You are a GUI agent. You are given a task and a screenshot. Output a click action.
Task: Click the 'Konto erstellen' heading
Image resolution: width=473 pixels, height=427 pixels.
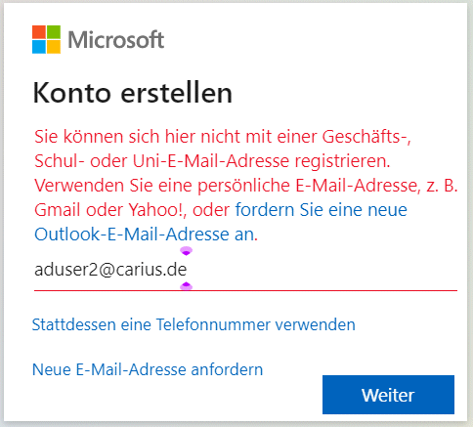click(x=133, y=93)
